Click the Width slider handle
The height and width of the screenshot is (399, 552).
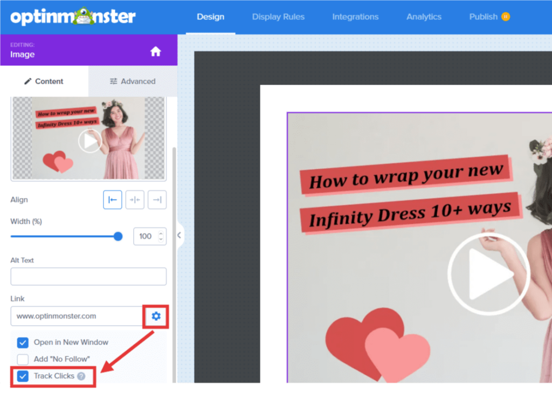[118, 236]
